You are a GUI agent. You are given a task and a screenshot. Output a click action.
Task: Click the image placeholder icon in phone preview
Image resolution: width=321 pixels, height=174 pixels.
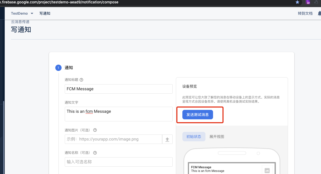[267, 170]
